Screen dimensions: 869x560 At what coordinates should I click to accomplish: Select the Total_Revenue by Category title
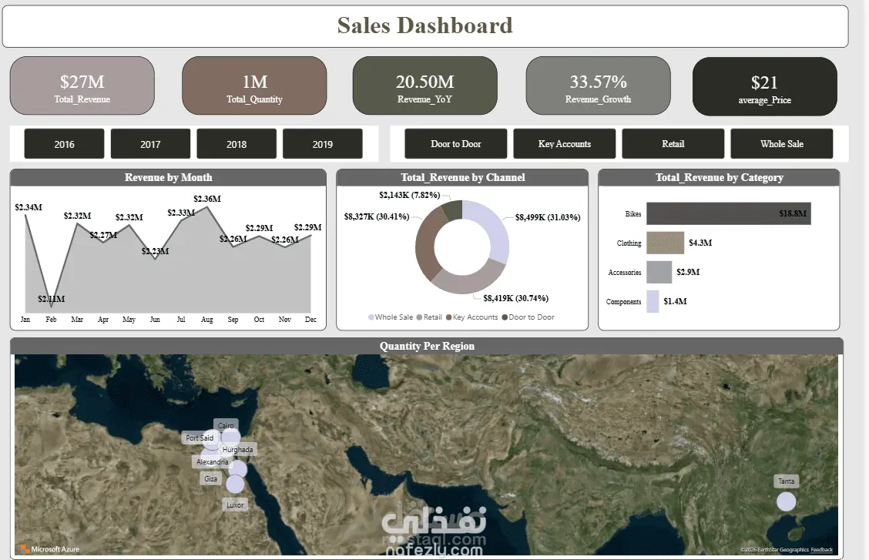(x=720, y=177)
